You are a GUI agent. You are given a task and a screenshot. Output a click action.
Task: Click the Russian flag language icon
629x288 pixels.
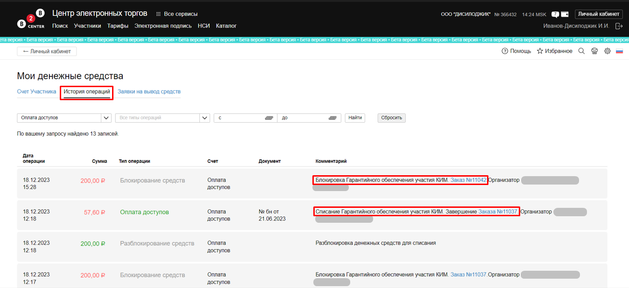[620, 51]
